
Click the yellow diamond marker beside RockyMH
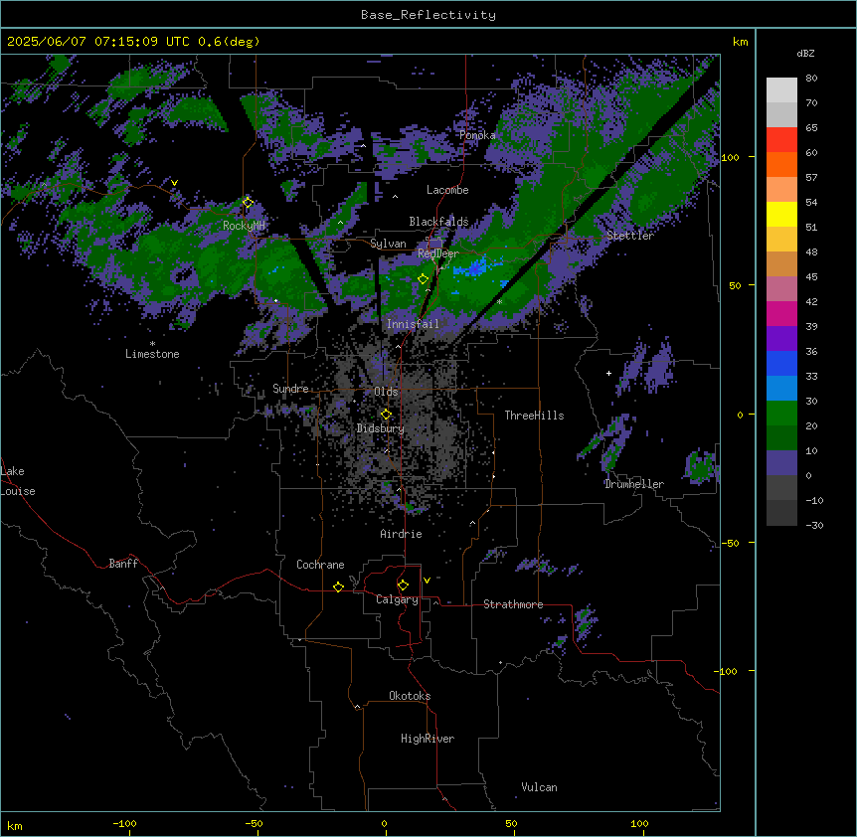(248, 203)
